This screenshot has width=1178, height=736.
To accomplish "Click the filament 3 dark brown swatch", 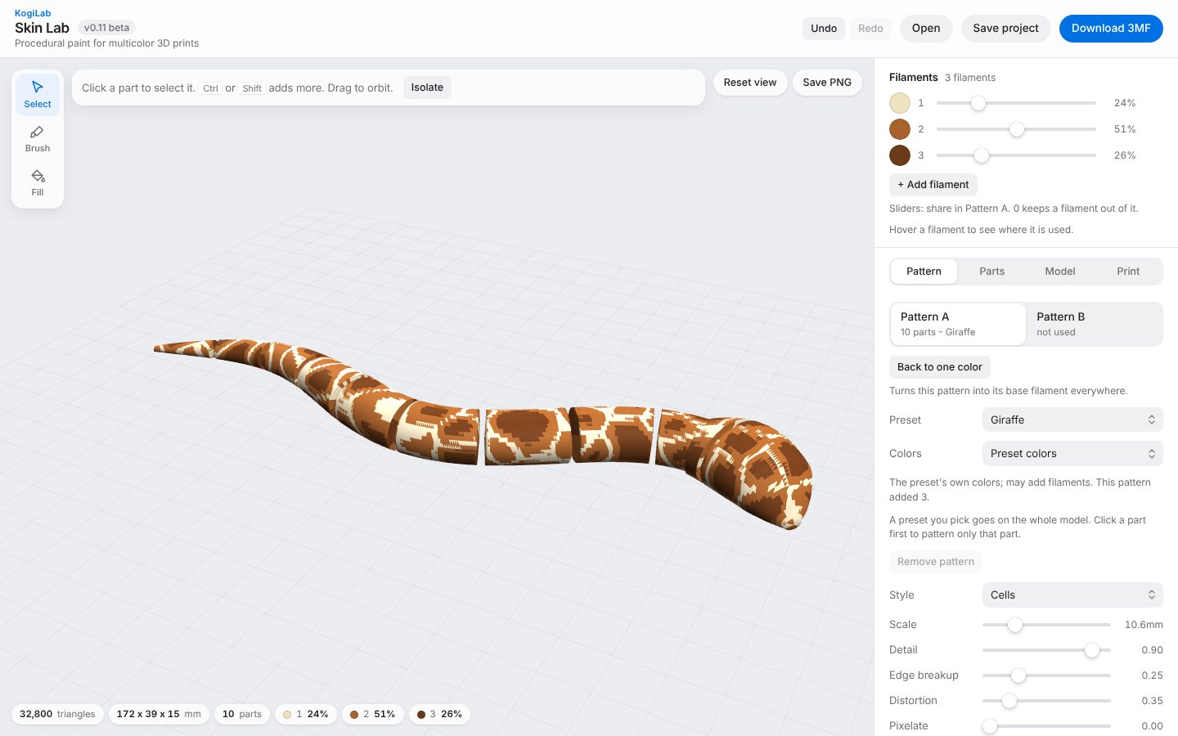I will [900, 155].
